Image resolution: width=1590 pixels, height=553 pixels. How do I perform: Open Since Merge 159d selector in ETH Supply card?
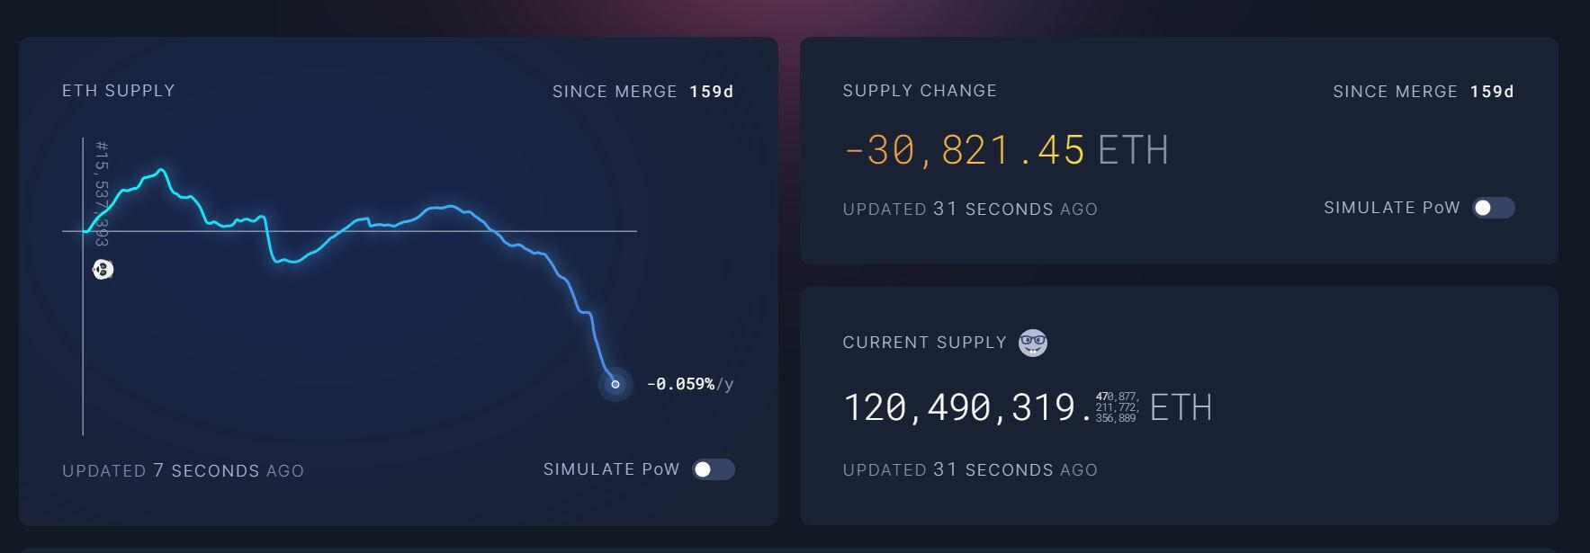pos(642,92)
